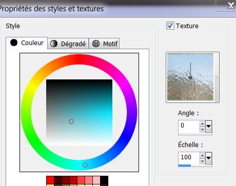
Task: Click the blue Échelle slider bar
Action: coord(185,166)
